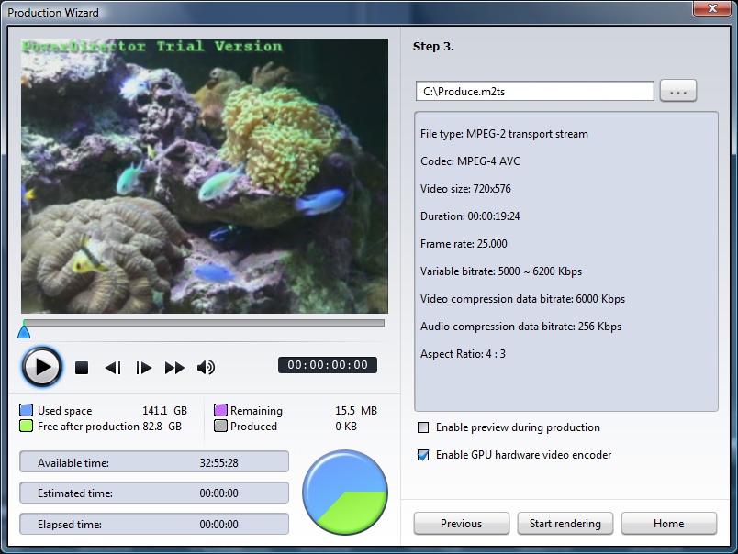Open the browse (...) output location button

(x=677, y=91)
